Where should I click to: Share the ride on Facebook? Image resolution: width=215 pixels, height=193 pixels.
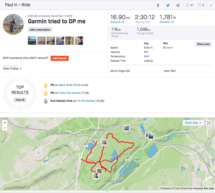pyautogui.click(x=158, y=5)
